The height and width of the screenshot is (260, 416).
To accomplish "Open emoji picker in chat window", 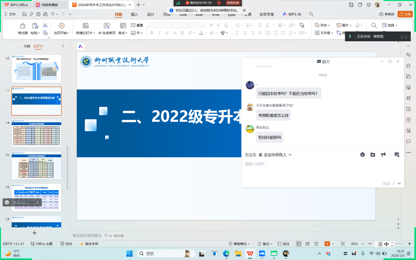I will [362, 155].
